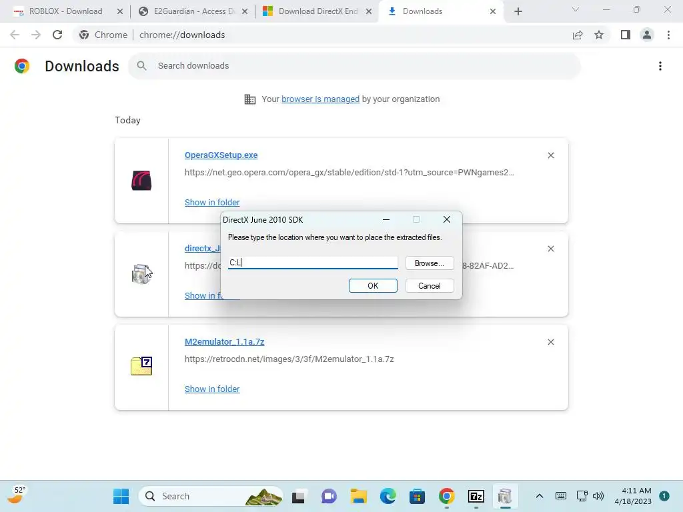Open the Windows Start menu
Viewport: 683px width, 512px height.
[121, 496]
